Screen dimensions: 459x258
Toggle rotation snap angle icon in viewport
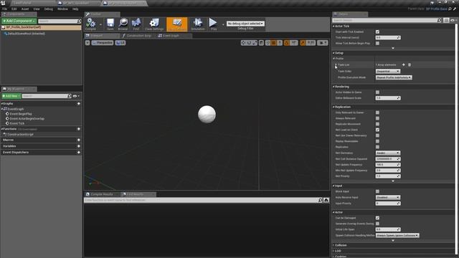(287, 43)
